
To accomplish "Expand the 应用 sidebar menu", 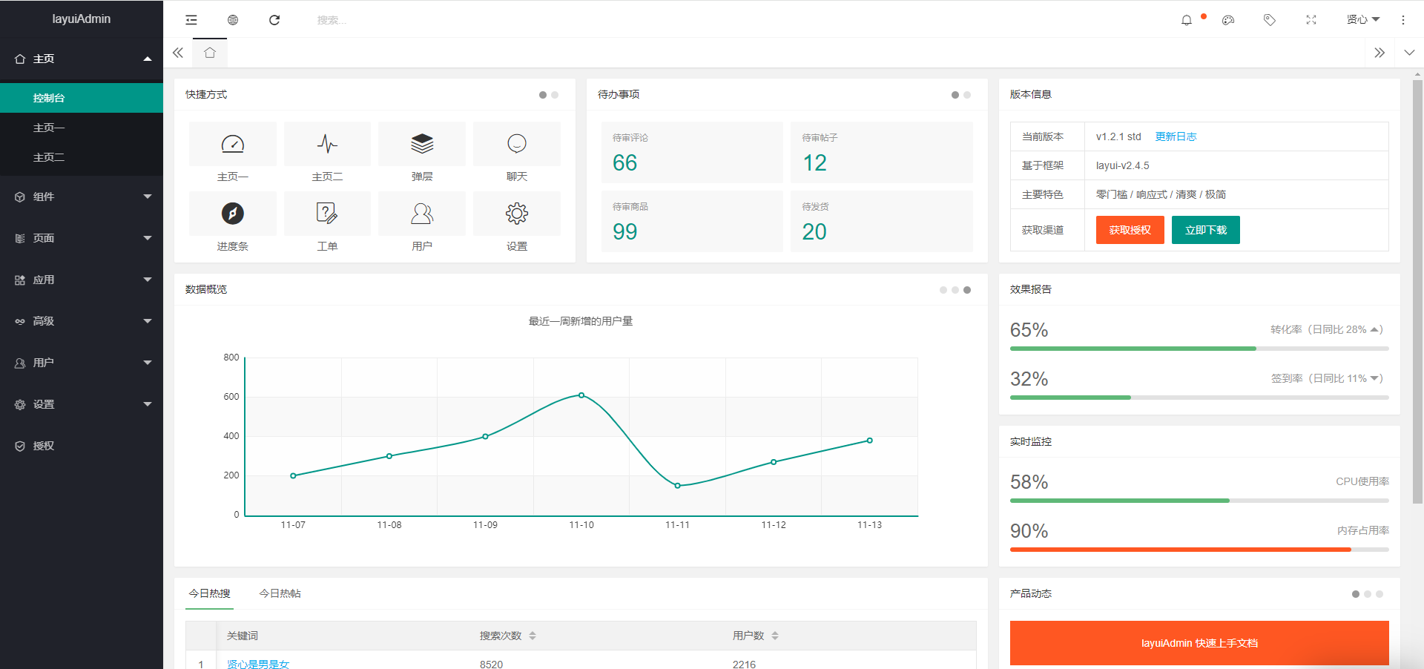I will point(82,280).
